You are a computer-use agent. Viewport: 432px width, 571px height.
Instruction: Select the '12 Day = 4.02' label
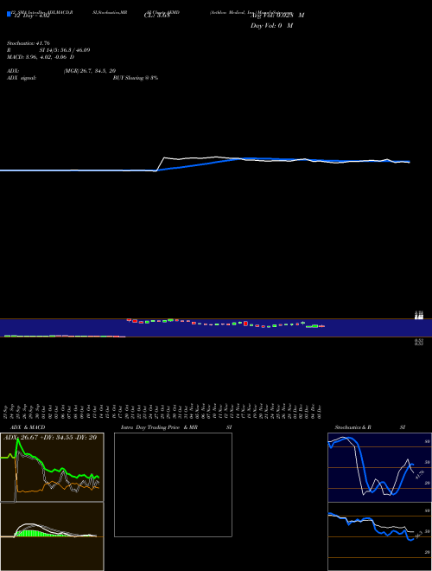[31, 16]
